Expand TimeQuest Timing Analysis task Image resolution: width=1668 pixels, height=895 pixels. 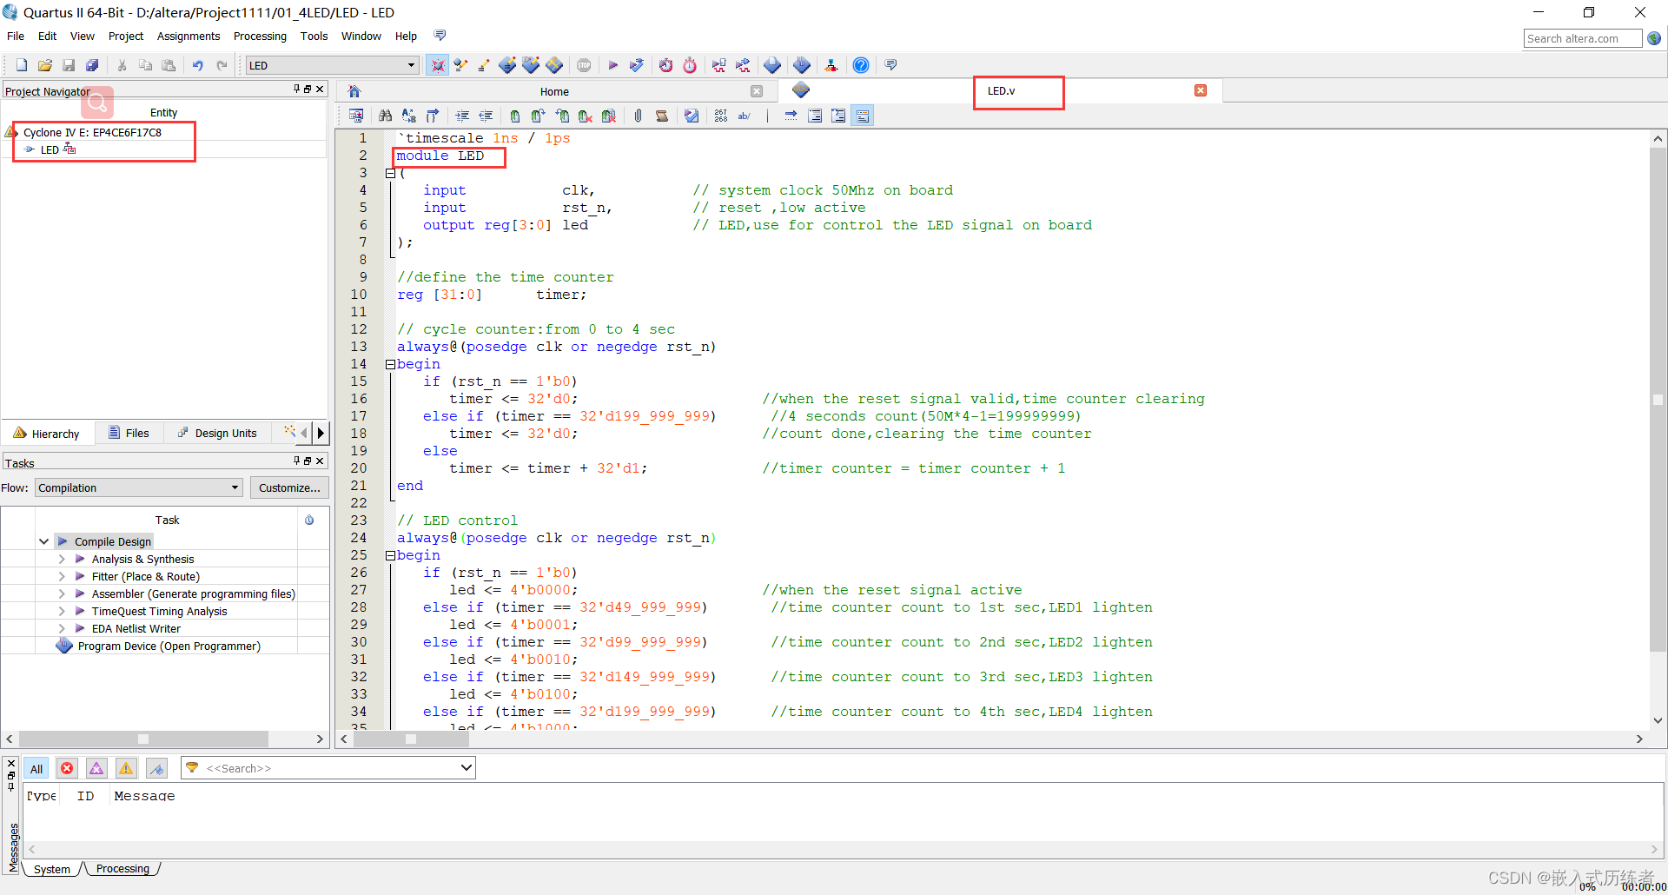point(62,611)
